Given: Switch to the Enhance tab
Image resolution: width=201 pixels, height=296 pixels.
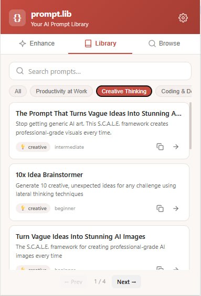Looking at the screenshot, I should tap(37, 43).
